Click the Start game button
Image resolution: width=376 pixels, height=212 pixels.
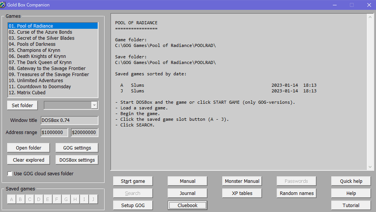coord(133,181)
